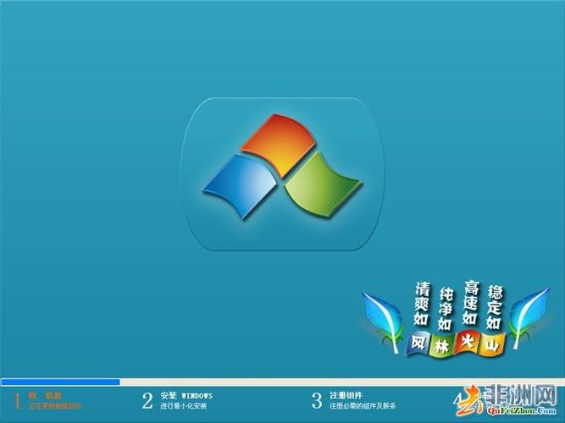
Task: Click the step 3 numeral
Action: 317,401
